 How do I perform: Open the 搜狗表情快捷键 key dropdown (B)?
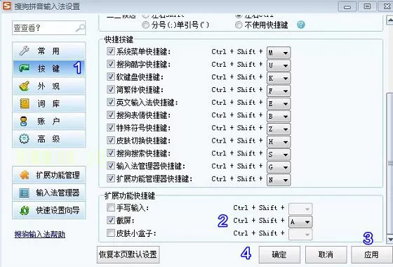click(279, 117)
